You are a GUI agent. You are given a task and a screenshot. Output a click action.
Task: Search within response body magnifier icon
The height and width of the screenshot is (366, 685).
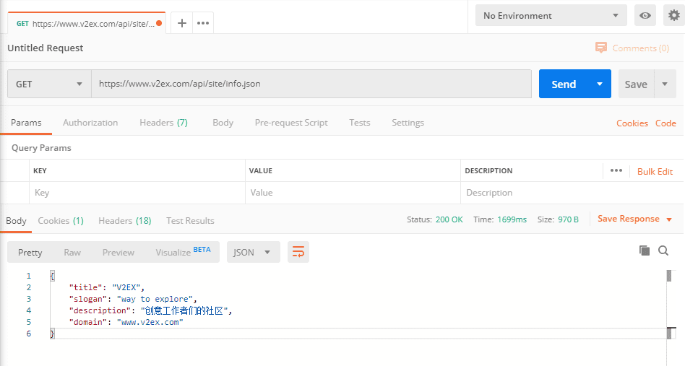(x=663, y=250)
